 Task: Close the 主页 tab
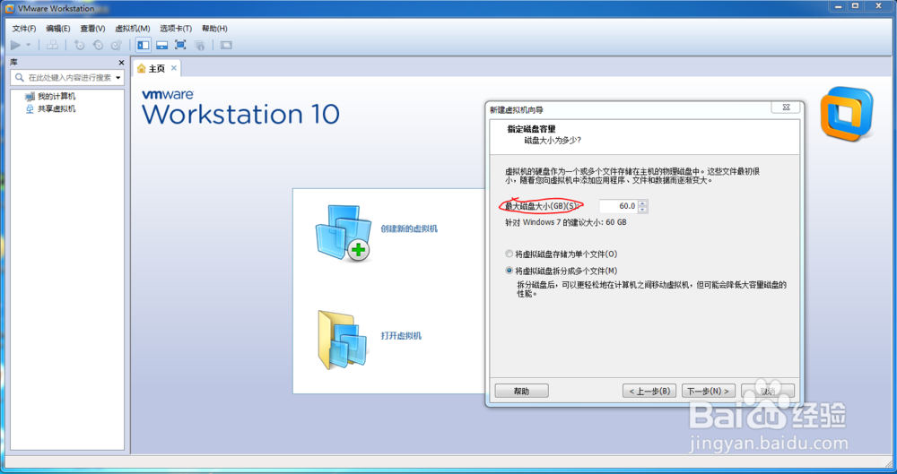point(174,68)
